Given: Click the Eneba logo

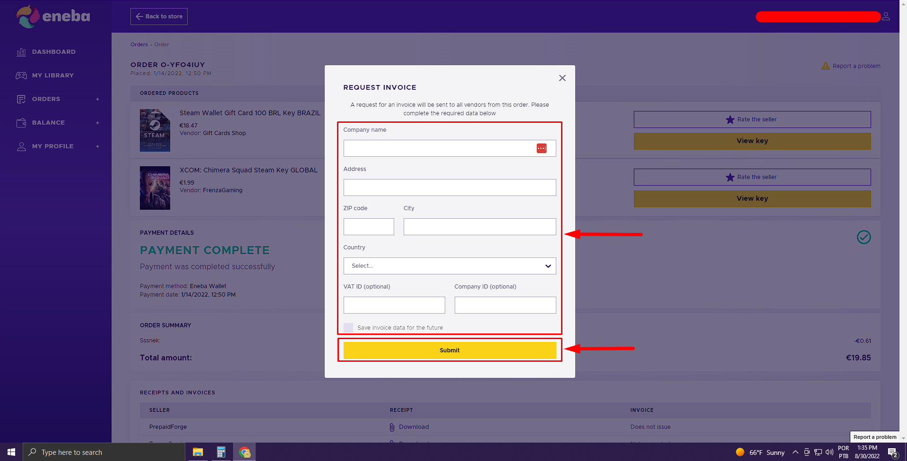Looking at the screenshot, I should [53, 17].
